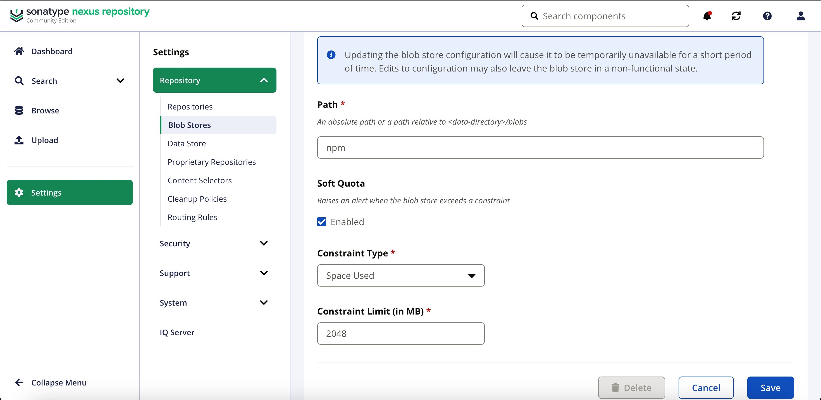Click the Upload icon in sidebar
Image resolution: width=821 pixels, height=400 pixels.
click(19, 140)
